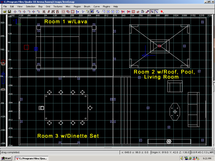This screenshot has width=215, height=161.
Task: Click the Select Partial Tall icon
Action: [x=53, y=12]
